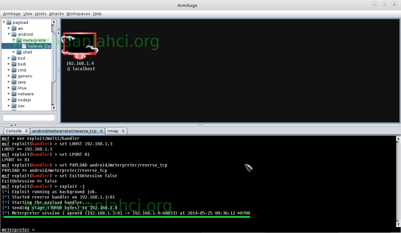Select the compromised host 192.168.1.4 icon

click(80, 45)
